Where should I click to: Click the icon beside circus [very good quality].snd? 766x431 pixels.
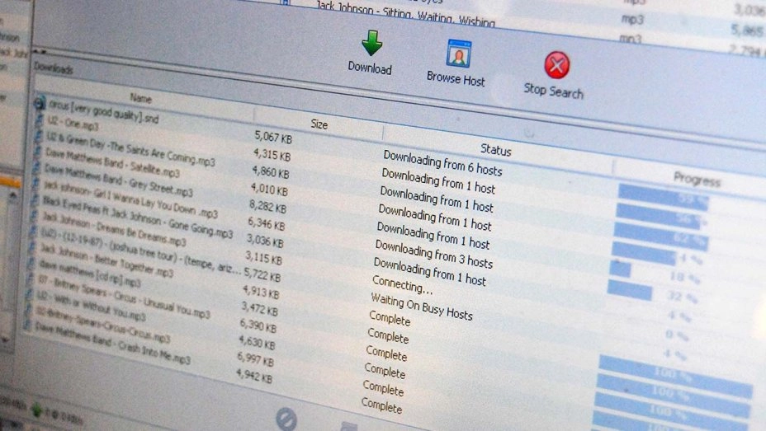click(x=40, y=103)
